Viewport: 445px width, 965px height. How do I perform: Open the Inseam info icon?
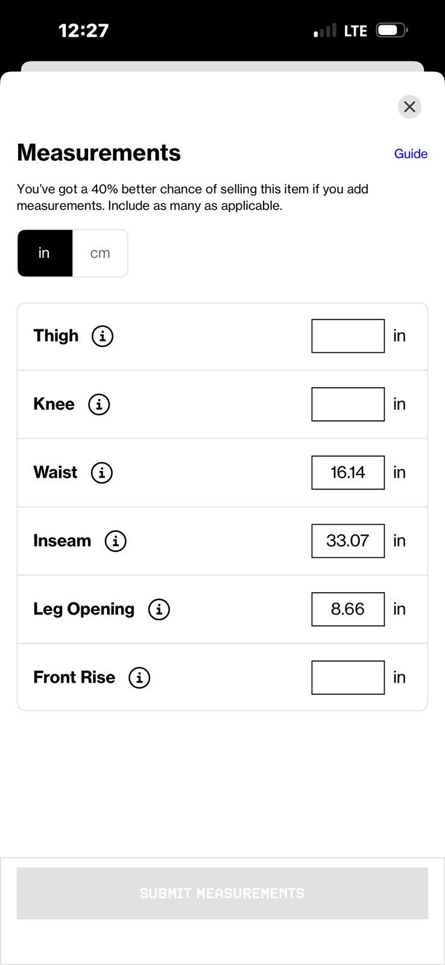116,541
